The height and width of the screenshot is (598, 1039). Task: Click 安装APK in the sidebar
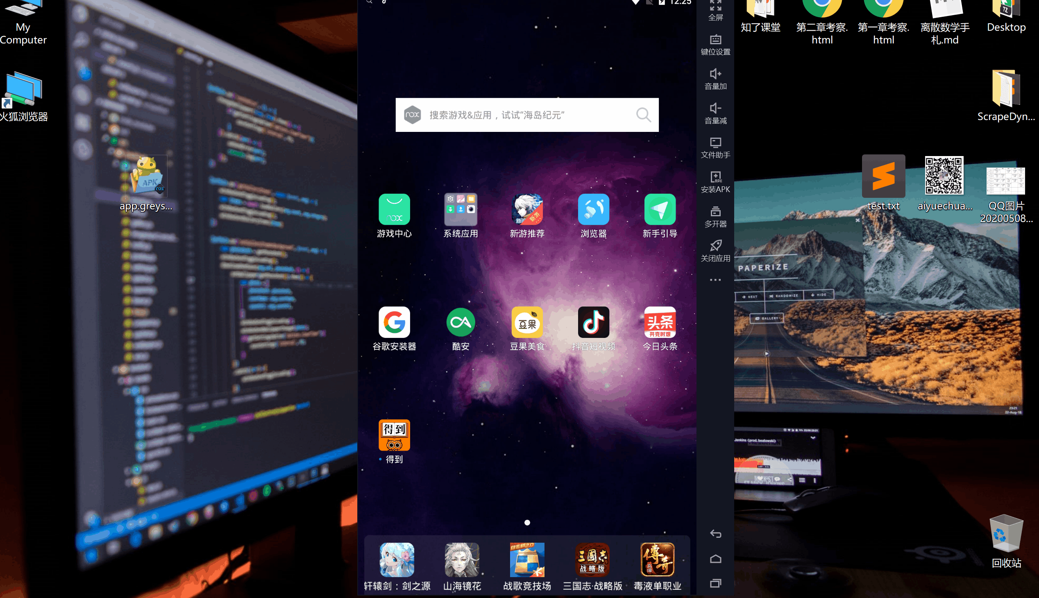point(715,182)
